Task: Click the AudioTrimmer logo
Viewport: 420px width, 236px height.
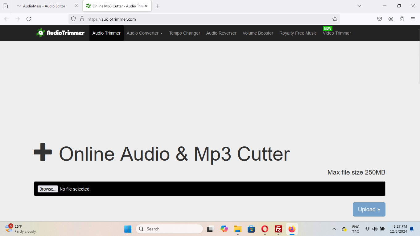Action: click(60, 33)
